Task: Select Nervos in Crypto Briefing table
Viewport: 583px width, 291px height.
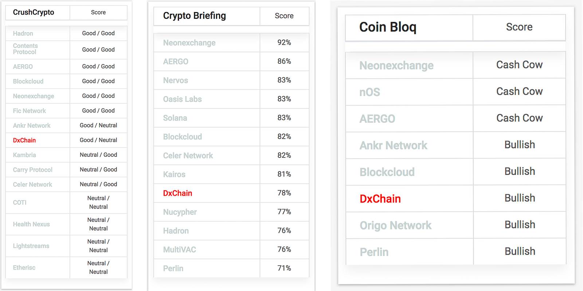Action: pyautogui.click(x=176, y=80)
